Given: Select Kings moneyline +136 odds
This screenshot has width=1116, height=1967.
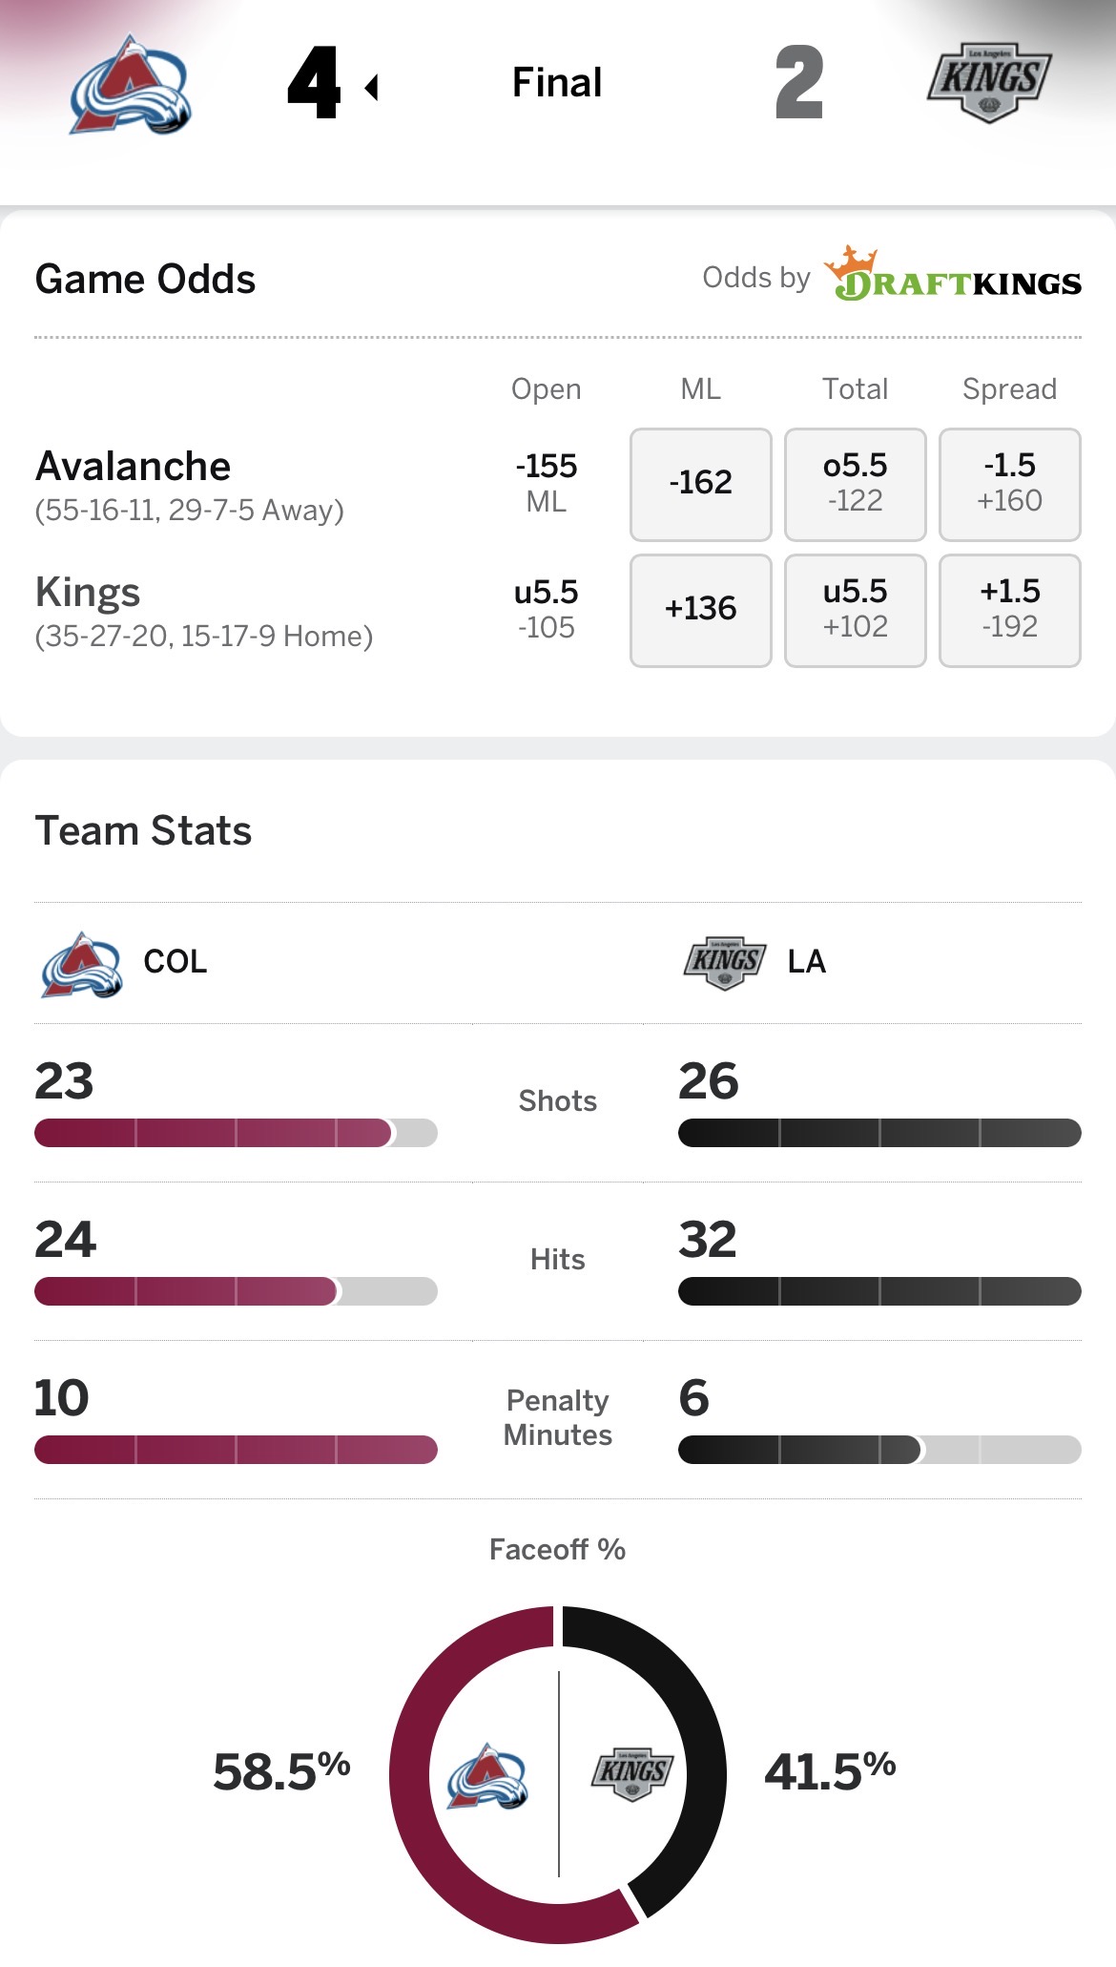Looking at the screenshot, I should coord(700,610).
